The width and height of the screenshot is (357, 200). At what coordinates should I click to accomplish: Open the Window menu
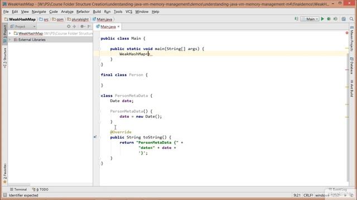[x=142, y=12]
